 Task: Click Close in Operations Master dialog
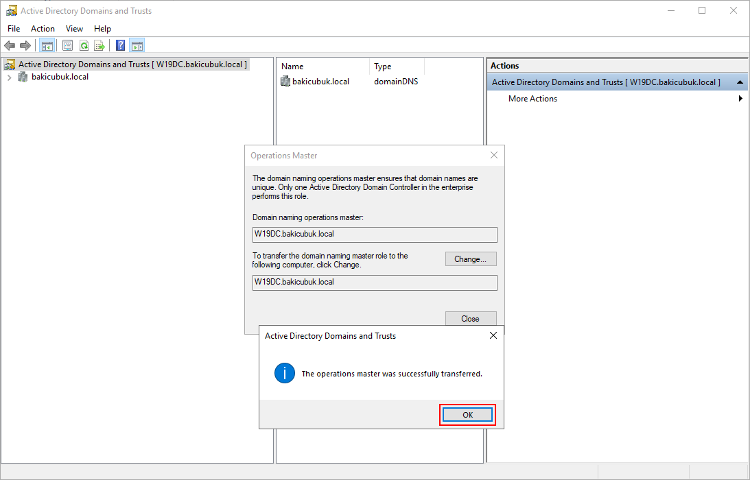[471, 318]
